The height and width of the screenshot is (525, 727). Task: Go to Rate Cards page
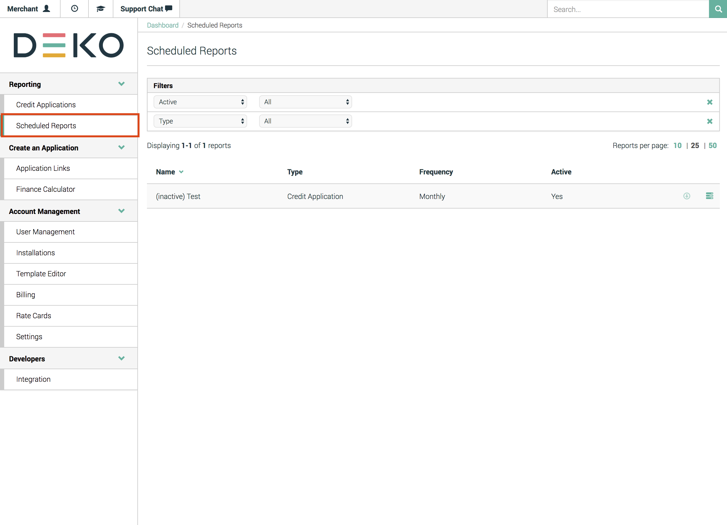point(34,316)
